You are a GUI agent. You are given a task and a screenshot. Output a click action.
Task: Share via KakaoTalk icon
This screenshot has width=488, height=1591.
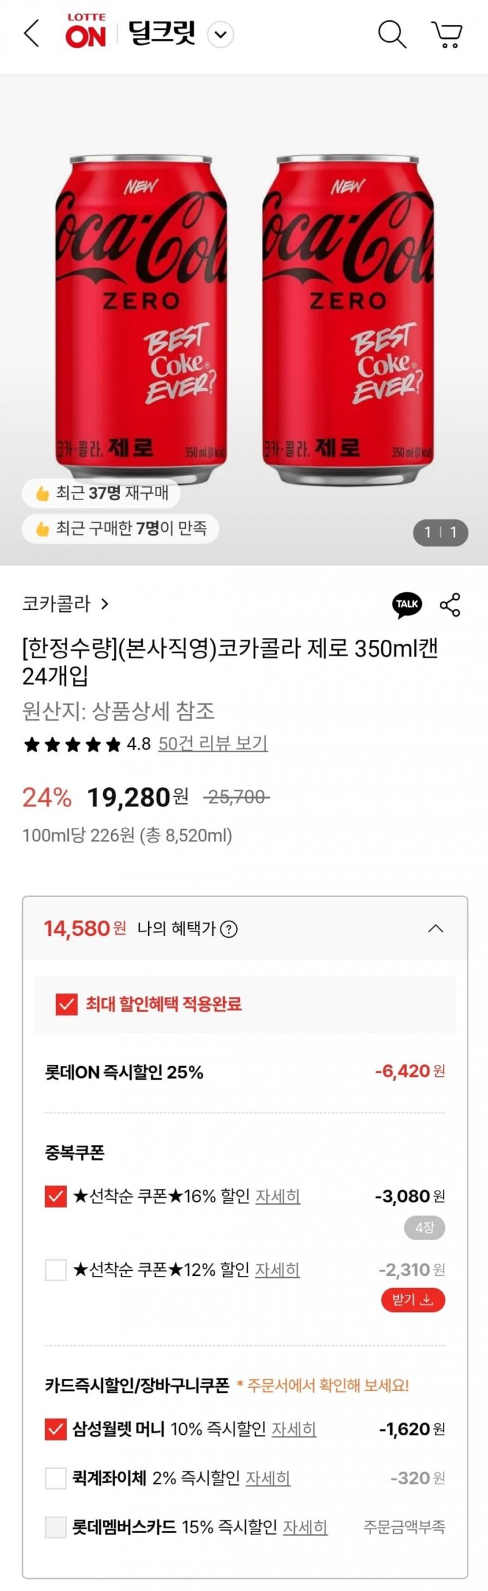[407, 604]
